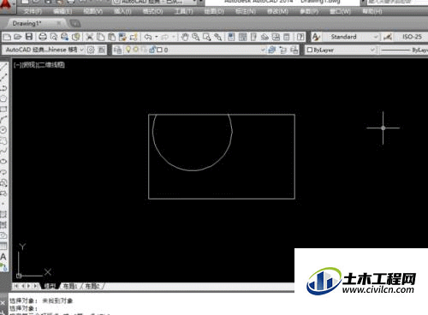Switch to the Layout1 tab
This screenshot has height=315, width=428.
tap(70, 286)
